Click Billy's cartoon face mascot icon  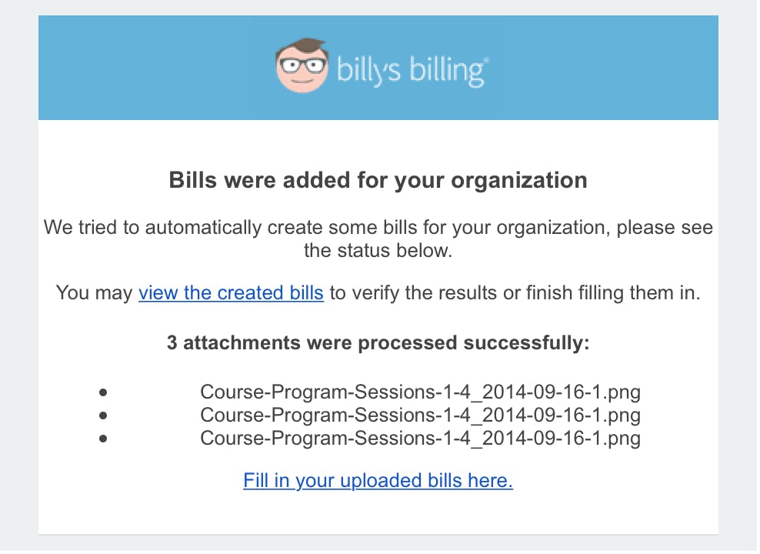coord(302,66)
